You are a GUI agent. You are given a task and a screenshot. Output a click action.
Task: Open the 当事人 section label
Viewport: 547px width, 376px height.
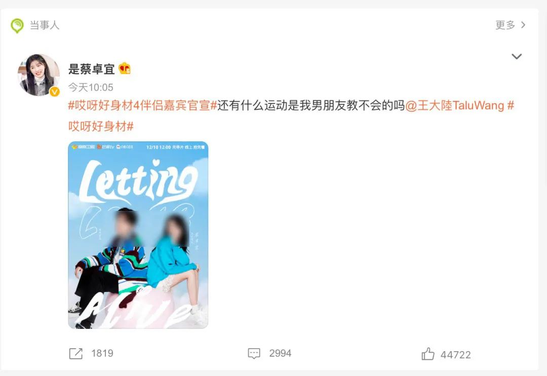[45, 25]
